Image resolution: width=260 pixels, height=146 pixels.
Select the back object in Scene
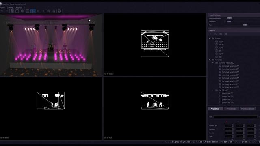pyautogui.click(x=221, y=45)
